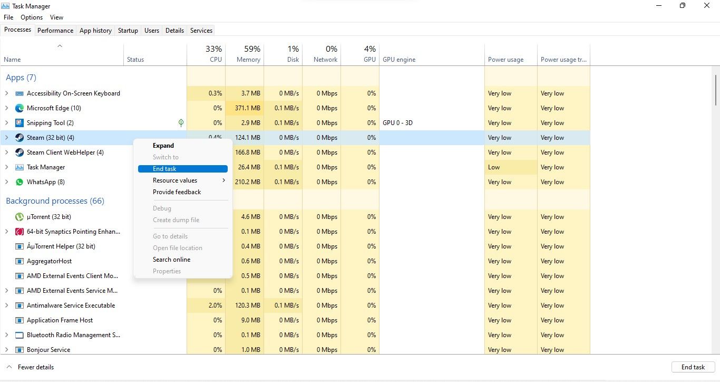720x382 pixels.
Task: Sort by the Status column header
Action: (x=155, y=54)
